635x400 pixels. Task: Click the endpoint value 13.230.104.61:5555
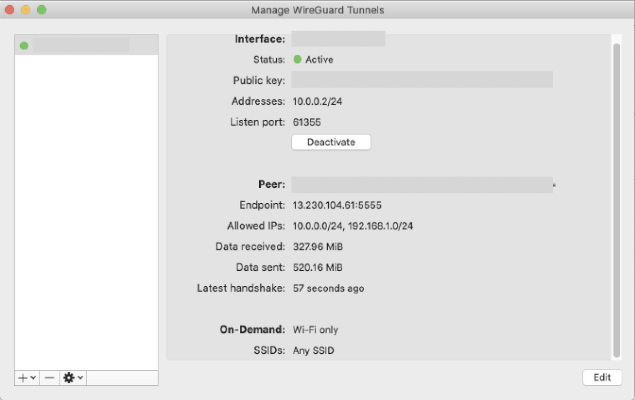click(337, 205)
